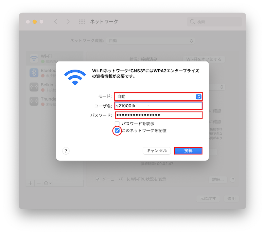This screenshot has width=265, height=234.
Task: Click the help question mark in dialog
Action: click(x=66, y=151)
